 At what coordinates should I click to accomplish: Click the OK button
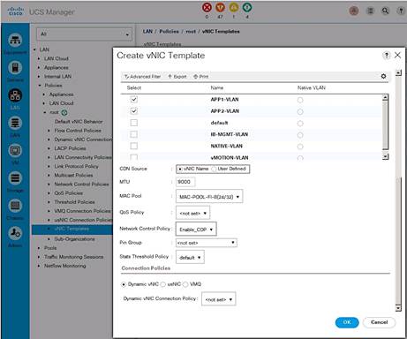pos(347,322)
